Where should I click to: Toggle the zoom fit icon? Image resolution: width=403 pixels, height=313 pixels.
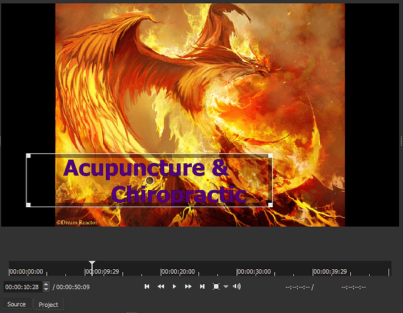pyautogui.click(x=216, y=286)
